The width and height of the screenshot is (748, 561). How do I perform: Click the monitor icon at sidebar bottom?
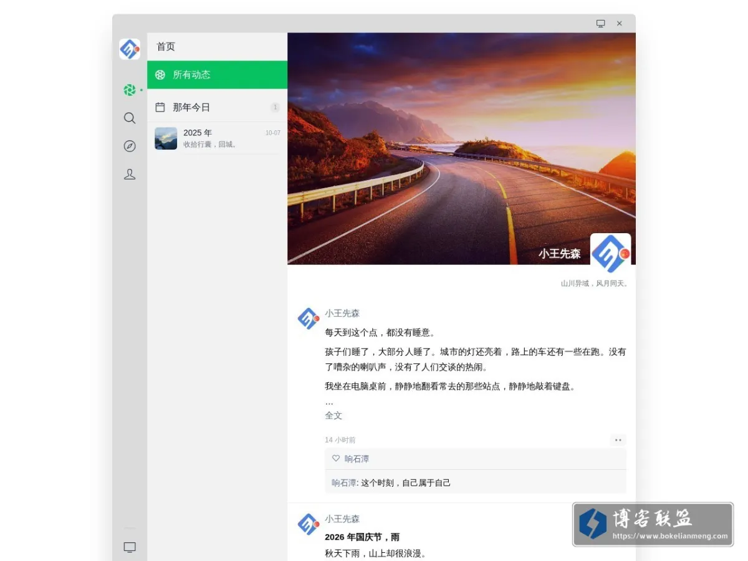[130, 547]
